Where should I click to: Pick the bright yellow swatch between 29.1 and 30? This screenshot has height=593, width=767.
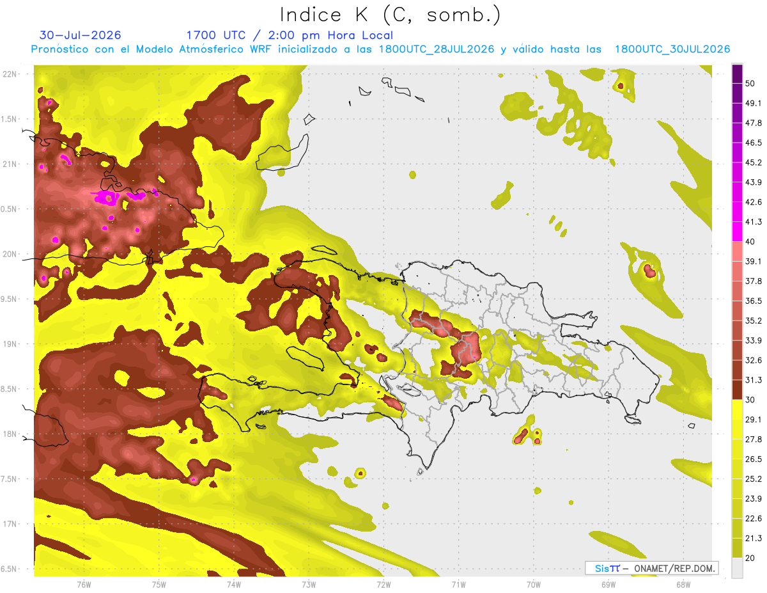click(x=737, y=409)
